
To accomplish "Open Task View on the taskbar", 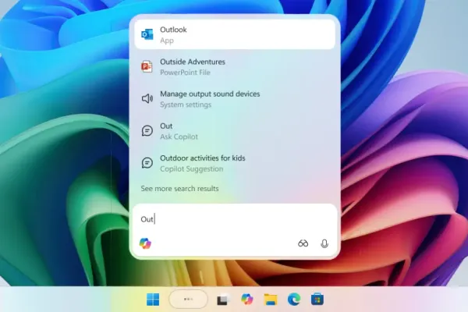I will click(x=222, y=300).
